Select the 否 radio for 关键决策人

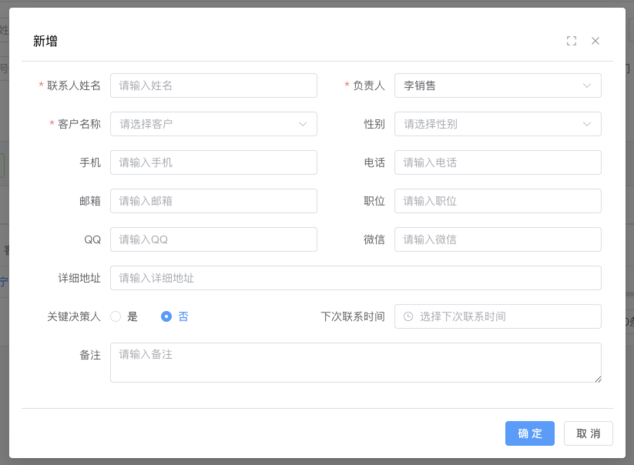point(166,316)
